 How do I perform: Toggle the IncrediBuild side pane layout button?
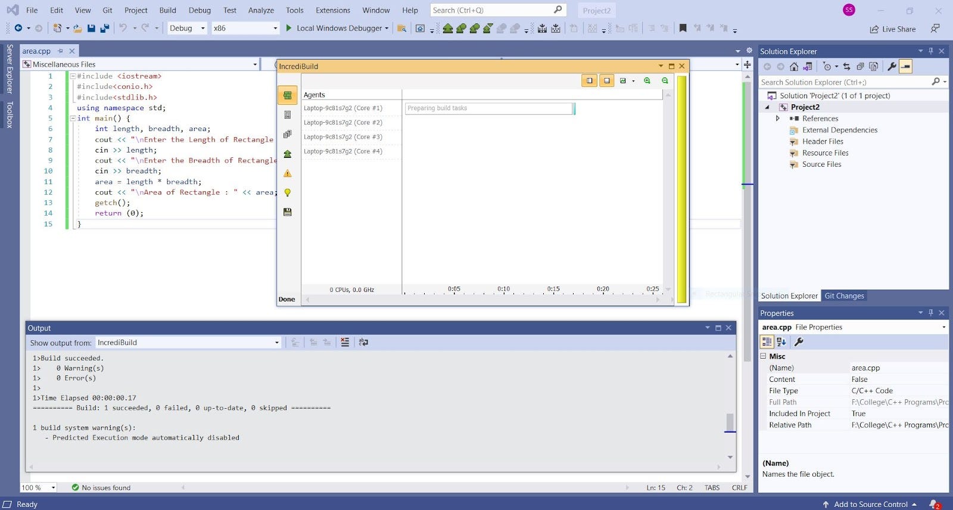tap(590, 80)
